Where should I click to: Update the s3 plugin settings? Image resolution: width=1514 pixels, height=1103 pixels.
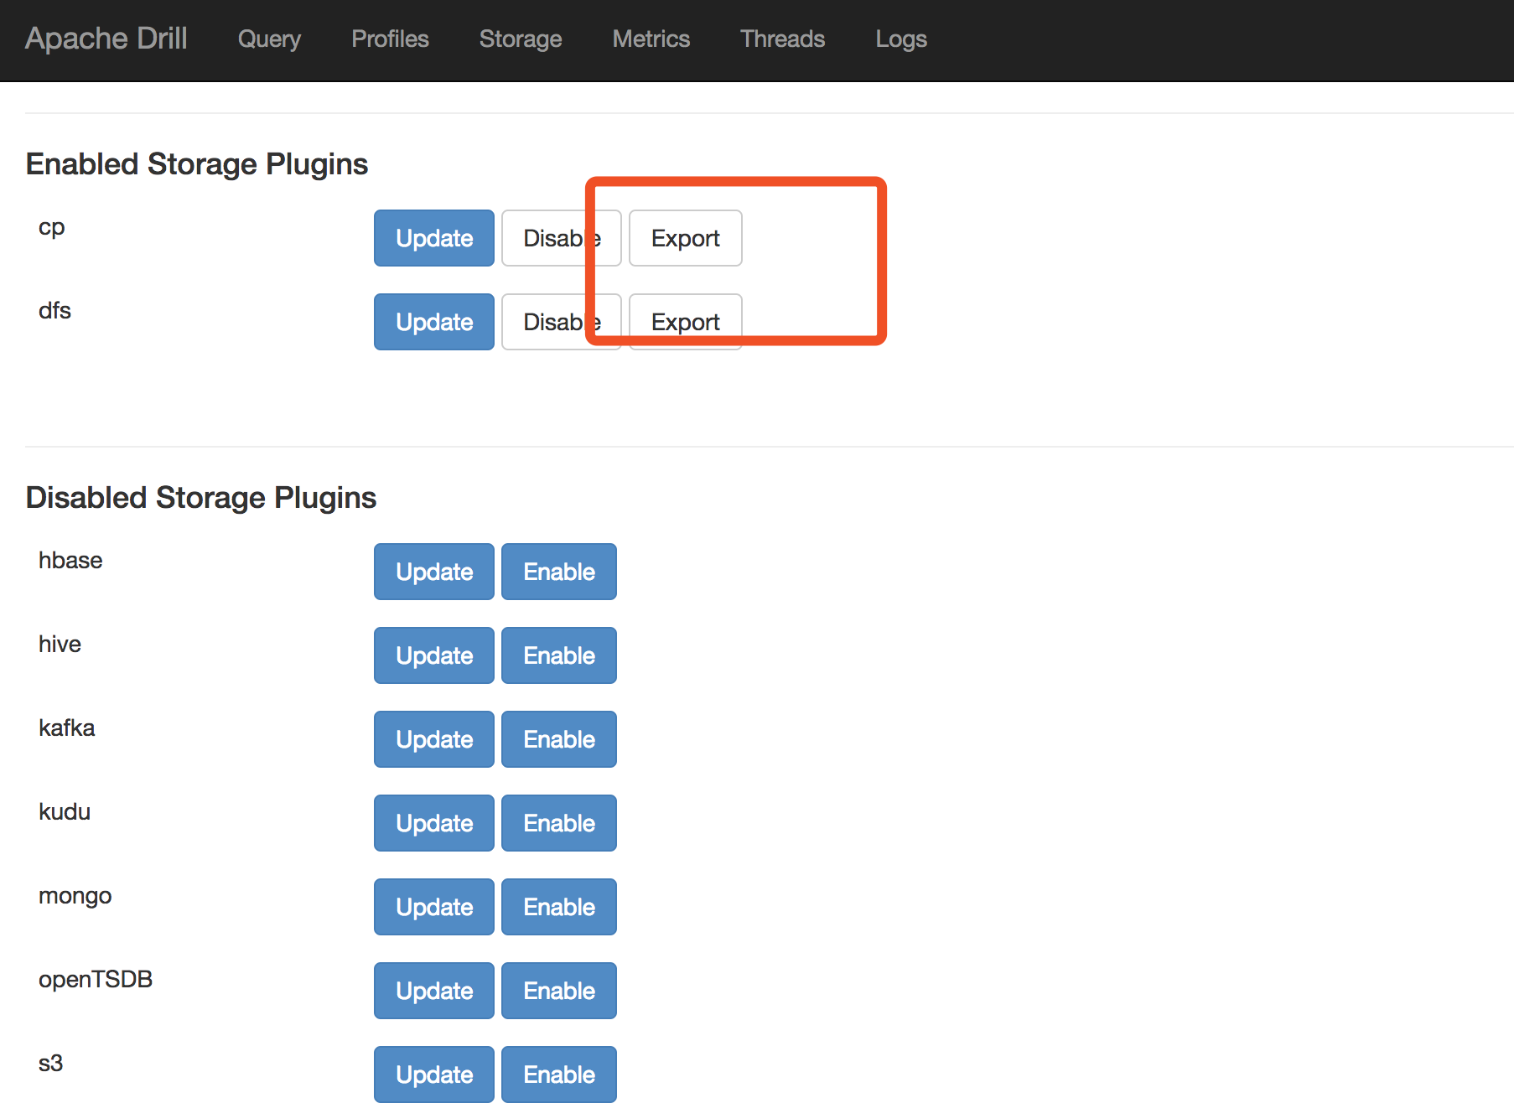click(x=434, y=1075)
